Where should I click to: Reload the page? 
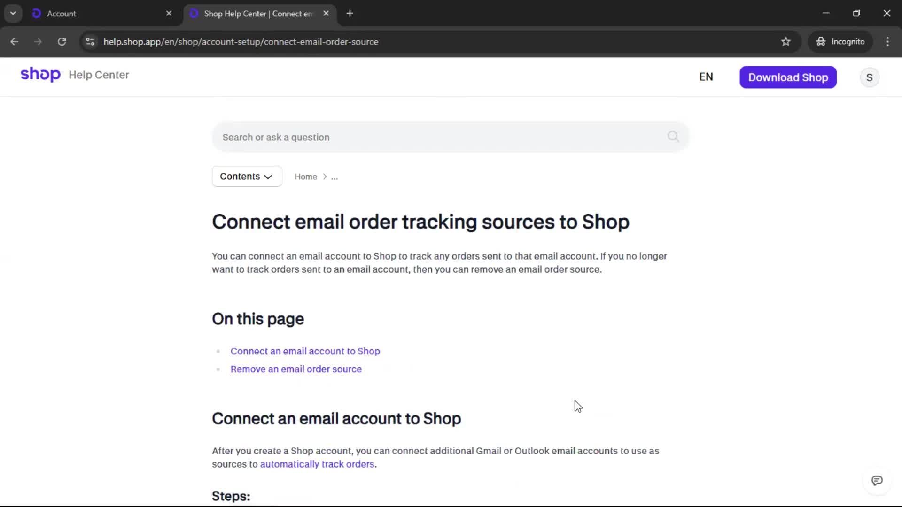click(62, 42)
